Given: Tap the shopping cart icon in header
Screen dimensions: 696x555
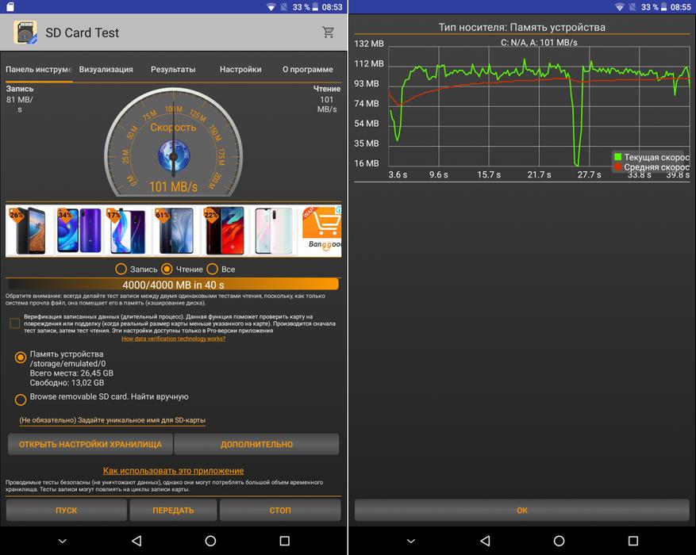Looking at the screenshot, I should (x=328, y=33).
